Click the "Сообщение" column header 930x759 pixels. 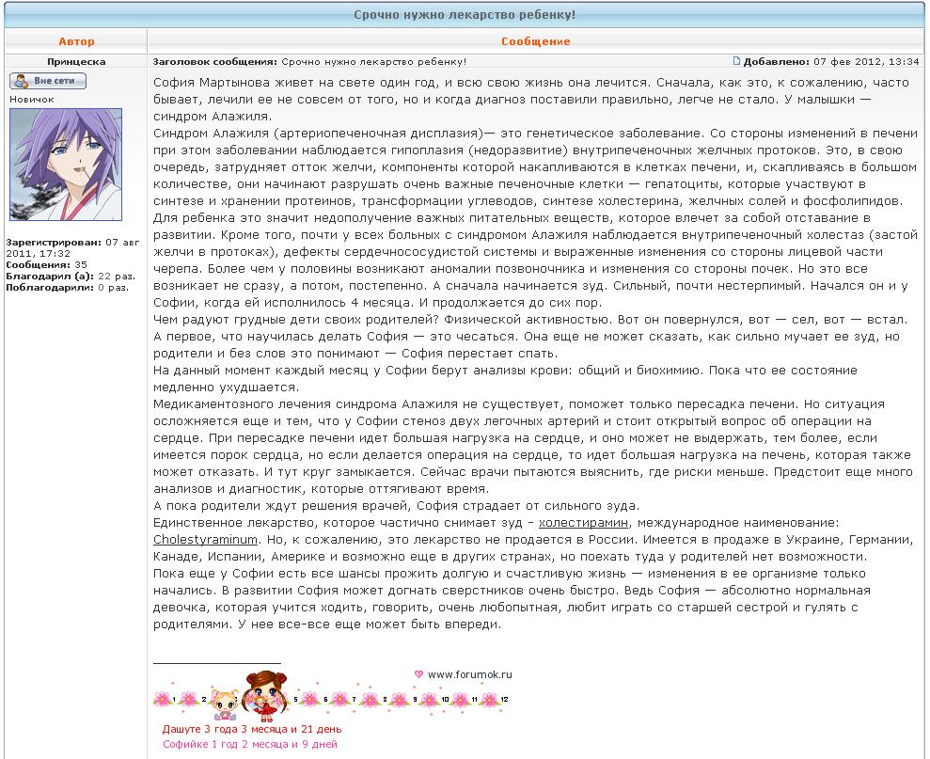535,41
